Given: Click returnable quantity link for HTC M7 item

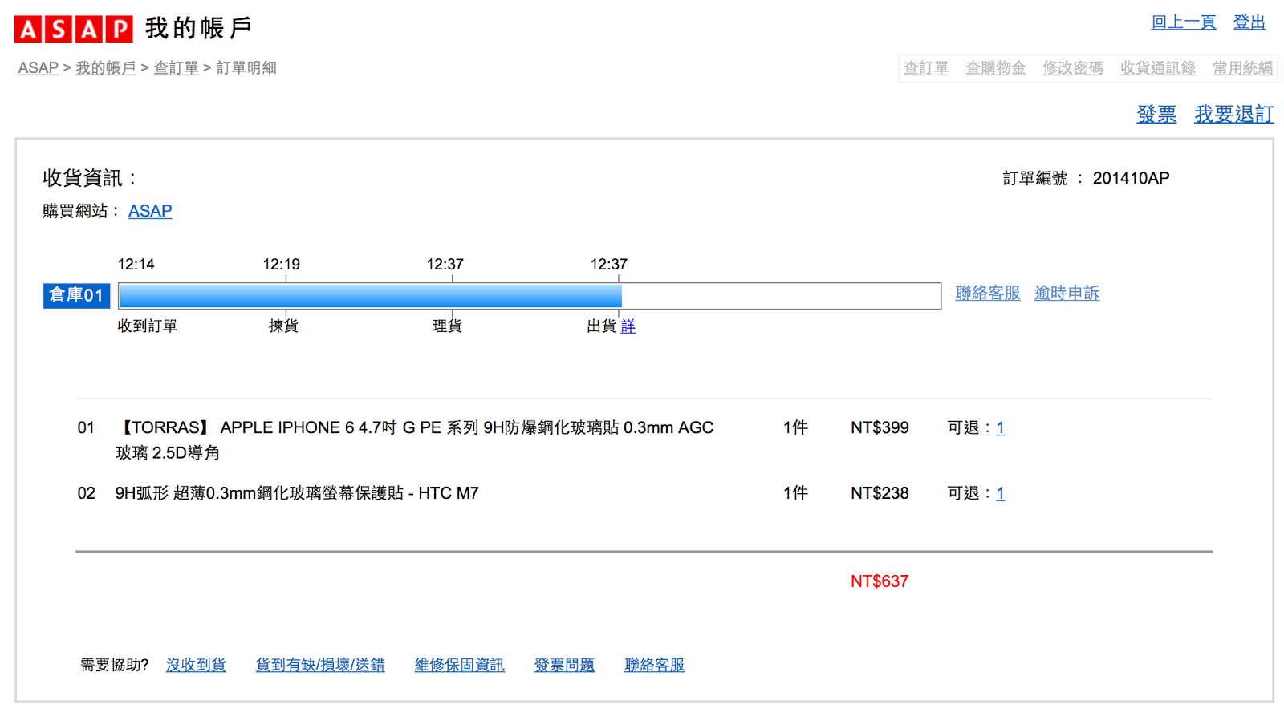Looking at the screenshot, I should pyautogui.click(x=1000, y=494).
